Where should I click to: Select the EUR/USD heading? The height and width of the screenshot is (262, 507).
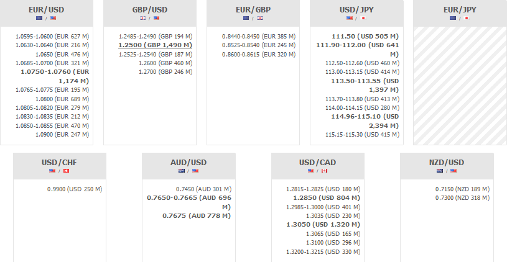tap(47, 10)
